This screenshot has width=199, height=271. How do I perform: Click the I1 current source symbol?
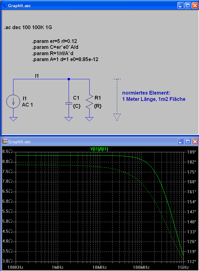click(13, 102)
